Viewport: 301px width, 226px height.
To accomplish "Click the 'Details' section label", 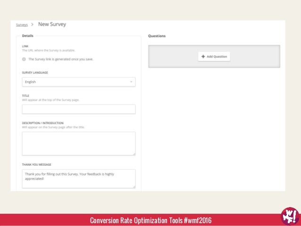I will [28, 36].
